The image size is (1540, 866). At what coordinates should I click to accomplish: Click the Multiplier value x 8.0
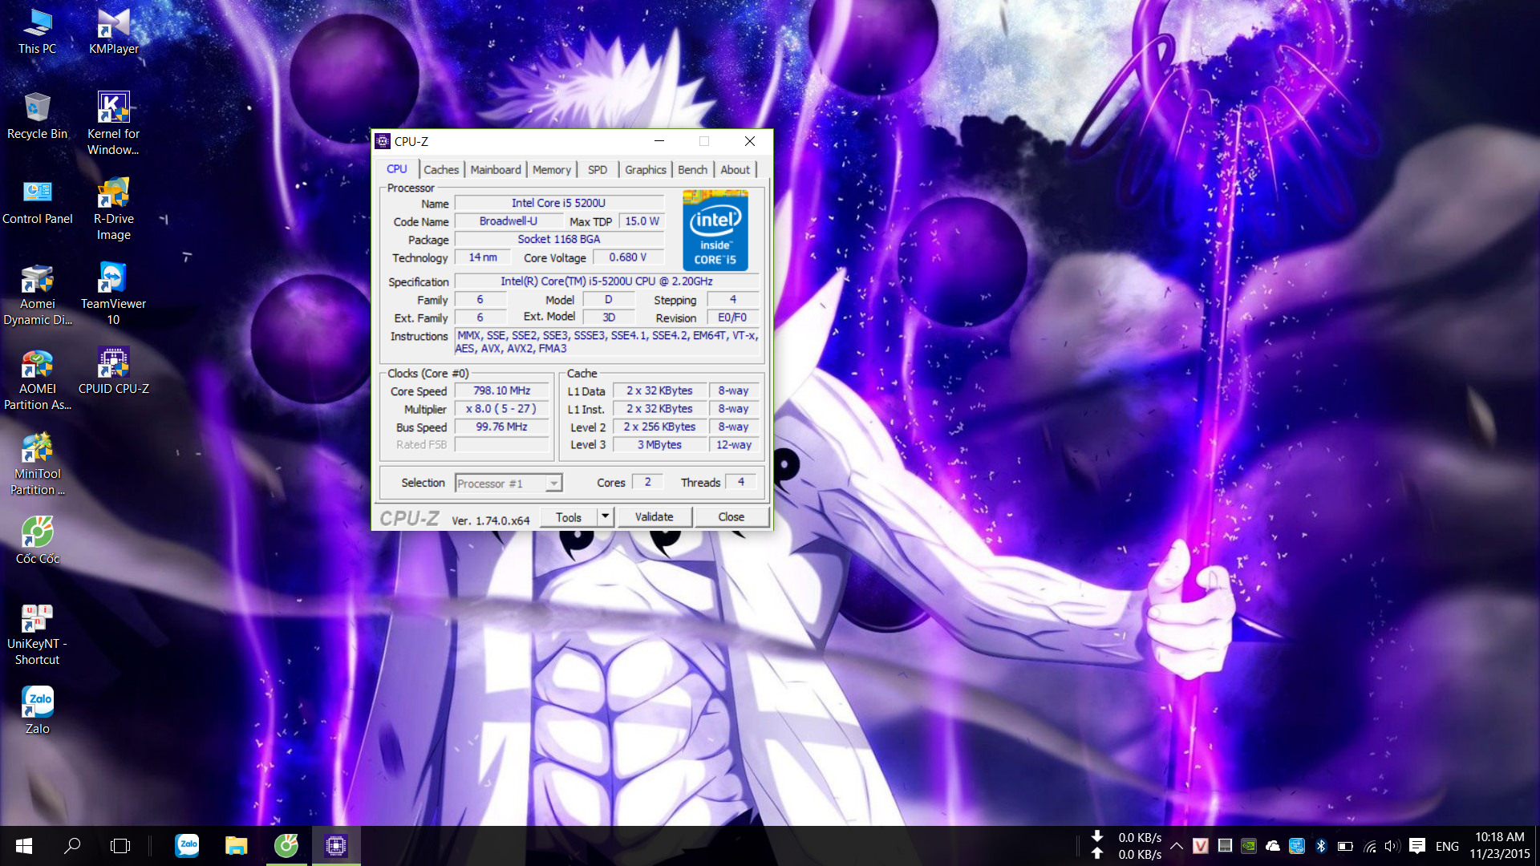point(502,409)
